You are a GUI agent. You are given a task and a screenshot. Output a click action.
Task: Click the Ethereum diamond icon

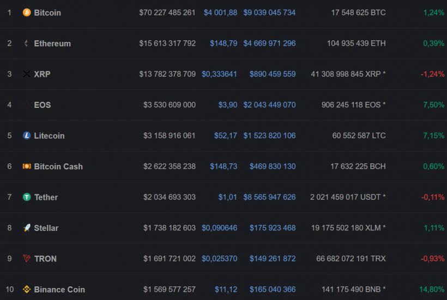pyautogui.click(x=27, y=44)
